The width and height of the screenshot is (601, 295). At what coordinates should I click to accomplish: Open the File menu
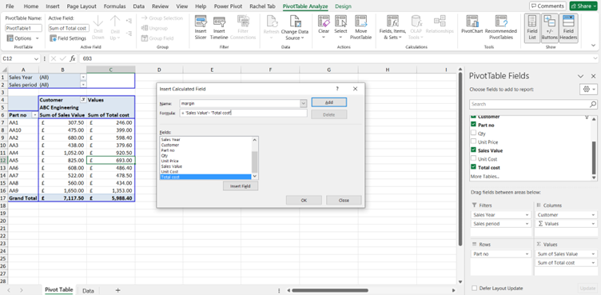[10, 6]
